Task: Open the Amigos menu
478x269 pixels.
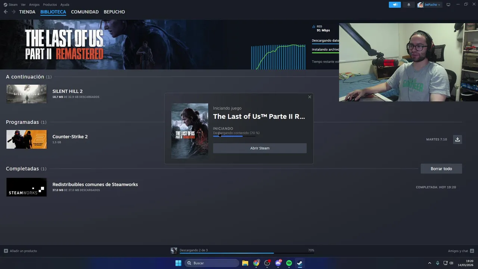Action: 34,4
